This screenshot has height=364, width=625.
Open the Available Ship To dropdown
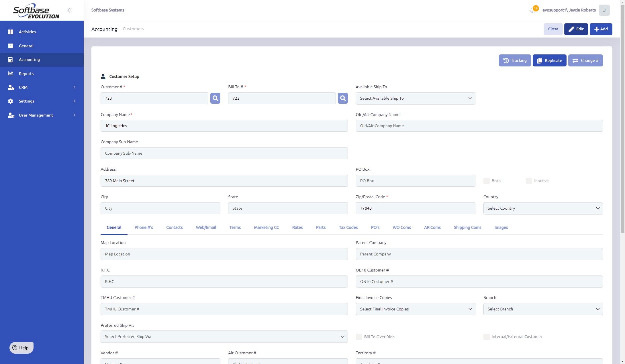pyautogui.click(x=415, y=98)
